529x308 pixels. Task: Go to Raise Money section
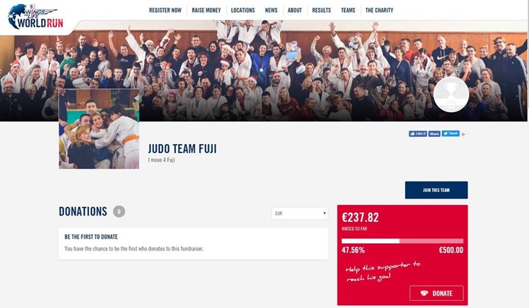206,10
